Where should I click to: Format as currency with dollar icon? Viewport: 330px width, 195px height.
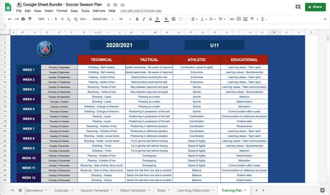tap(56, 19)
